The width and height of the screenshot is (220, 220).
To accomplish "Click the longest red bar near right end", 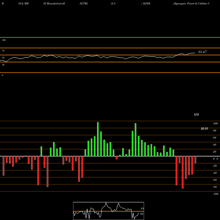I will (183, 172).
